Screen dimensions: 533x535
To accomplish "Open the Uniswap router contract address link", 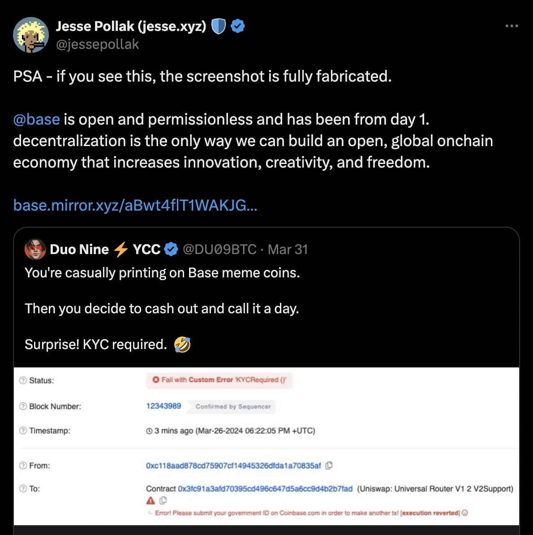I will 265,489.
